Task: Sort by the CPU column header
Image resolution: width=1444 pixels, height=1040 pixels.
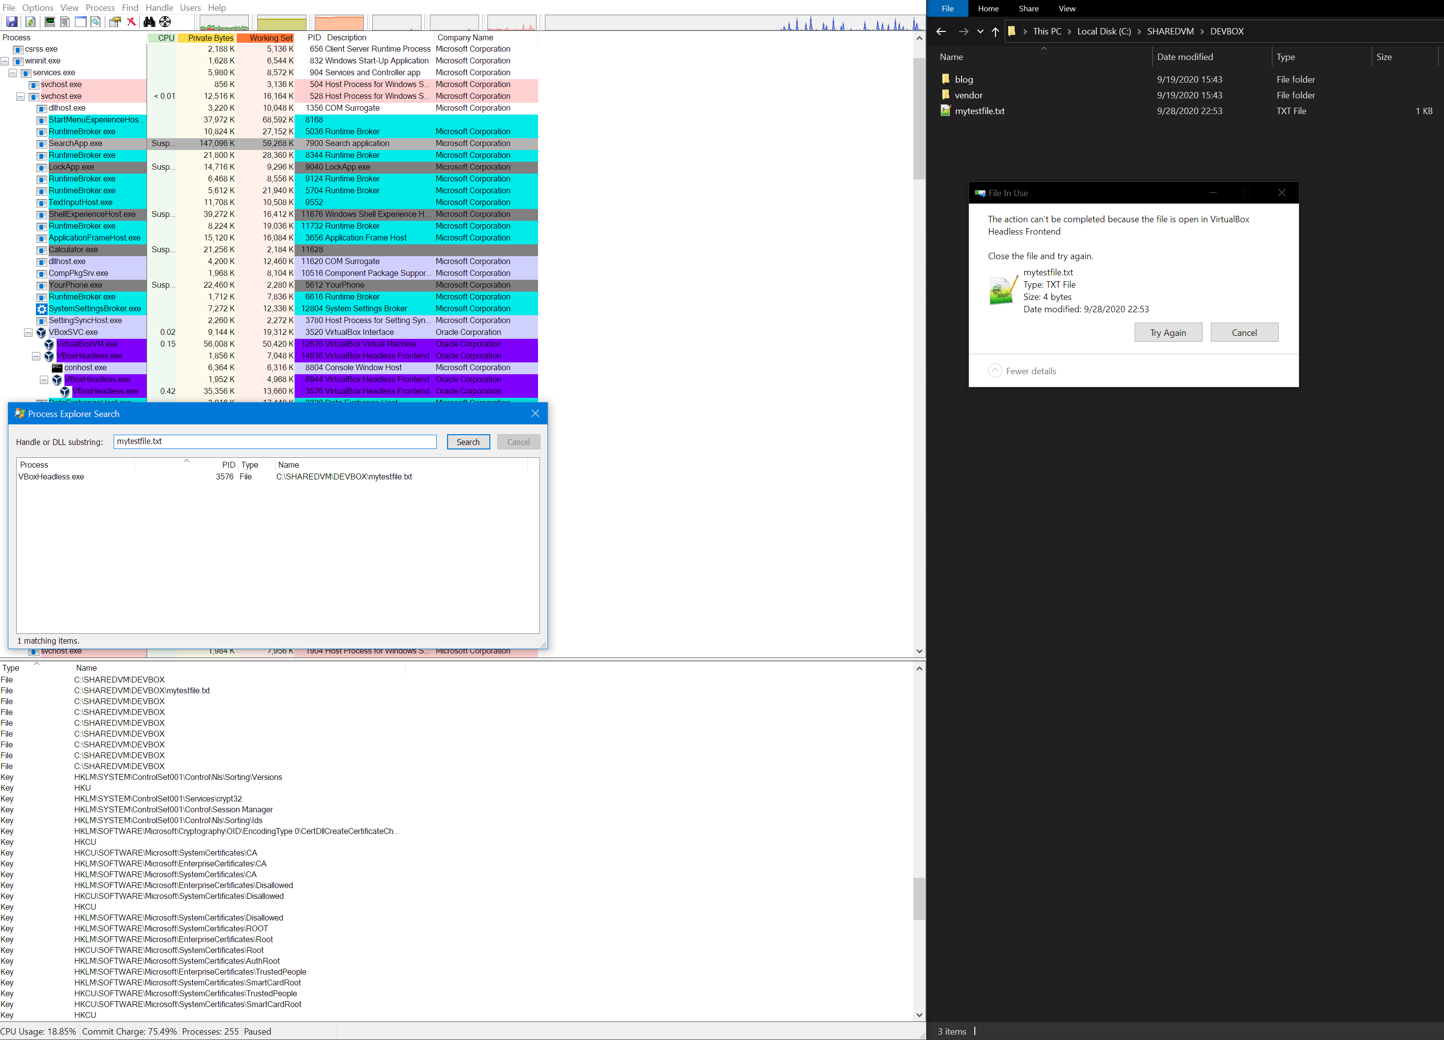Action: [x=162, y=37]
